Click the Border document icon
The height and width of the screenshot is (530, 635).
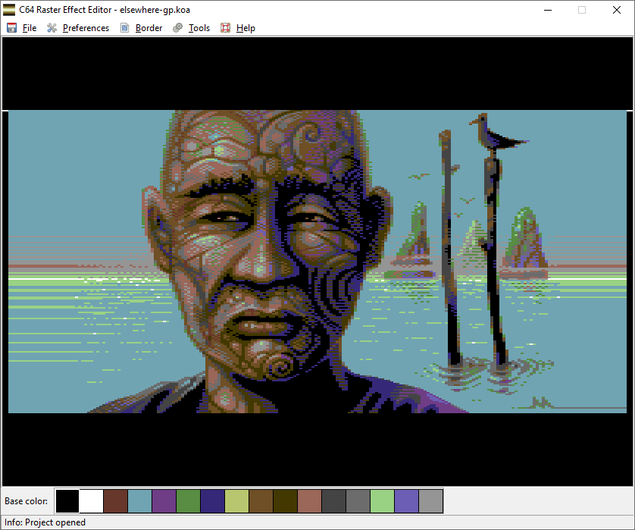(124, 27)
